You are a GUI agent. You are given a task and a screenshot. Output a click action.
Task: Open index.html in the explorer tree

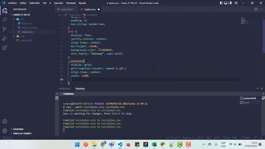tap(26, 41)
